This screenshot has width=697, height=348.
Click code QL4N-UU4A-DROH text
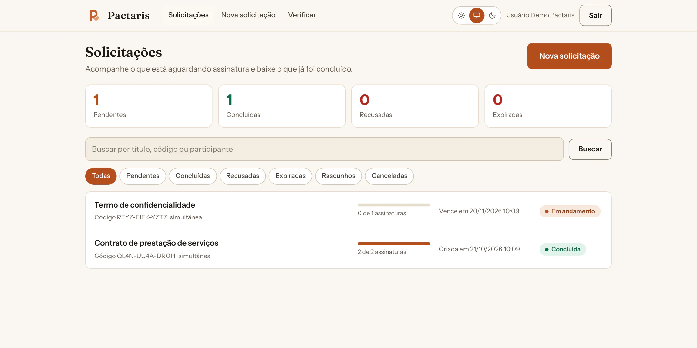(x=146, y=256)
